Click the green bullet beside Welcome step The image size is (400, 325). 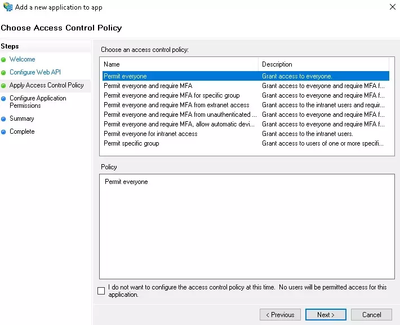[3, 60]
